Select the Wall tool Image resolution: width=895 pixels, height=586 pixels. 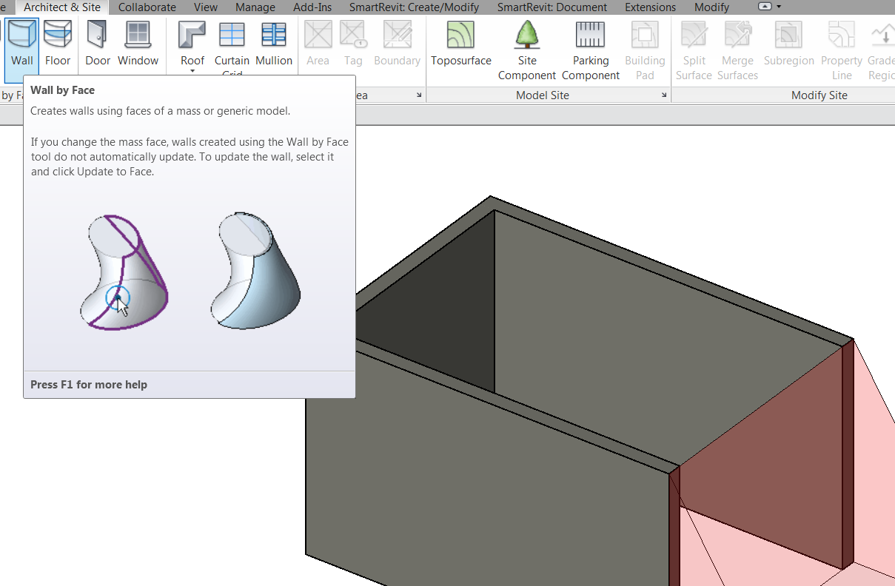click(21, 41)
